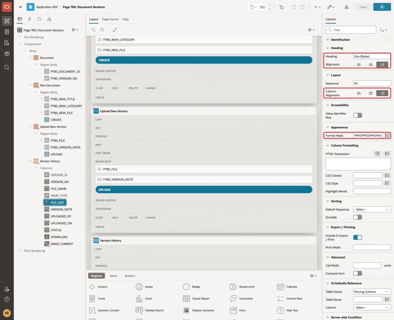
Task: Switch to the Dynamic Actions tree tab
Action: (x=29, y=19)
